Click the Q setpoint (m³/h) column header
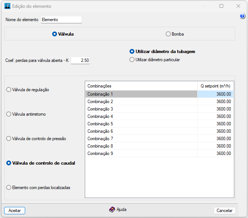This screenshot has width=248, height=218. click(215, 86)
